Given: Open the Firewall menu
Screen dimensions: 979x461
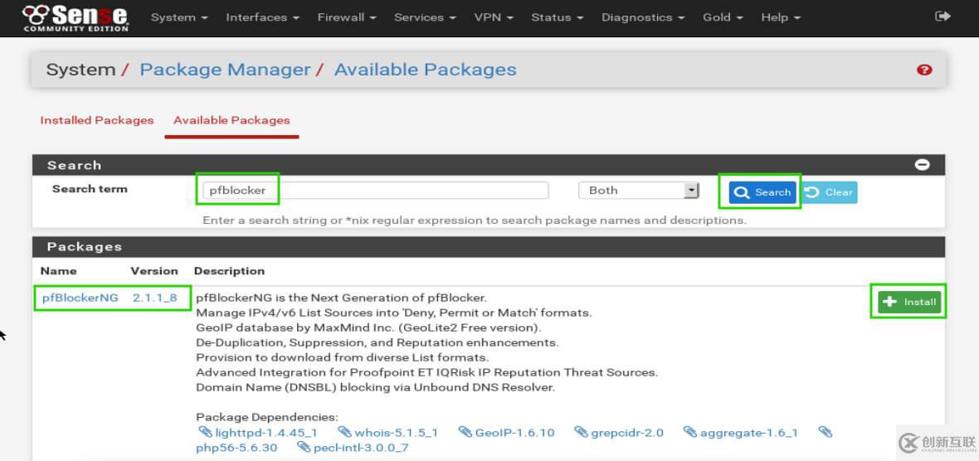Looking at the screenshot, I should pos(347,17).
